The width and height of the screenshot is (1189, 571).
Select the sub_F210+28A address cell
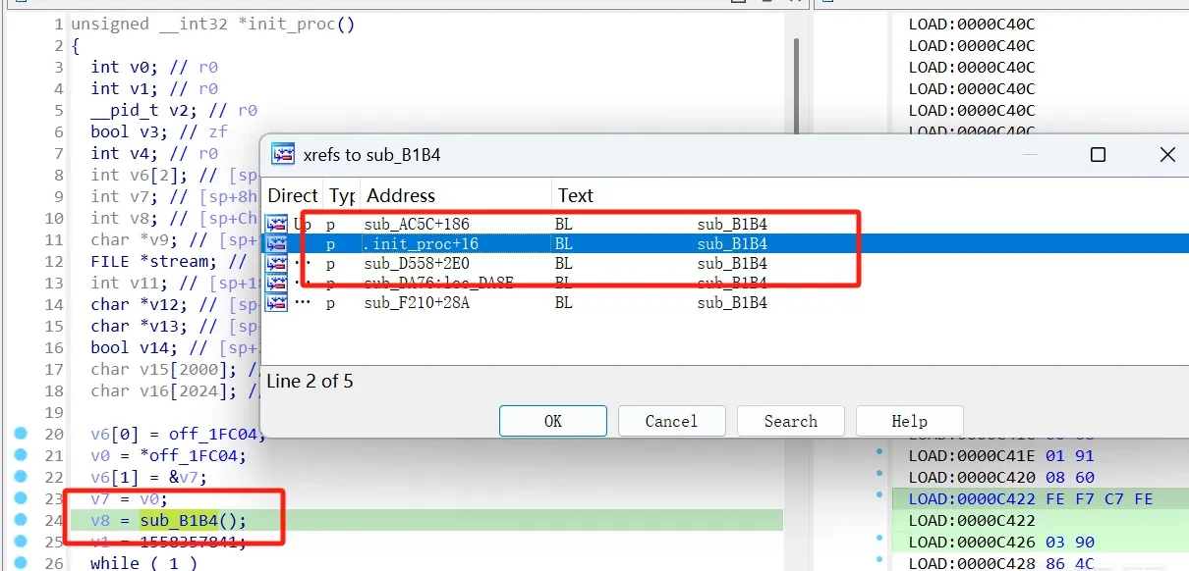tap(417, 303)
